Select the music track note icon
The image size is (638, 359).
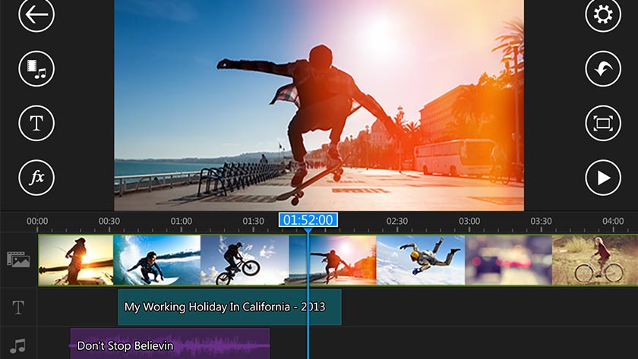coord(18,346)
